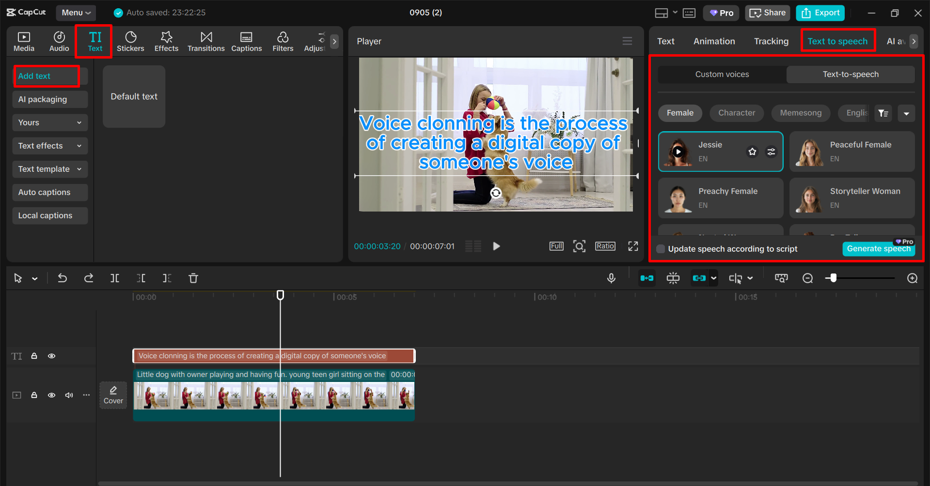The height and width of the screenshot is (486, 930).
Task: Open the voice category filter dropdown arrow
Action: 906,113
